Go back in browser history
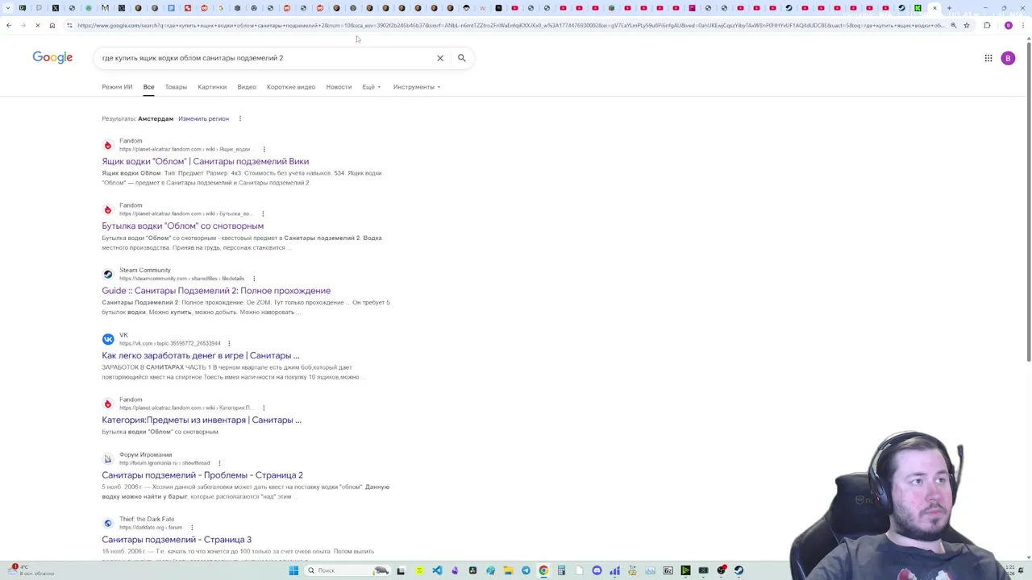 coord(9,26)
